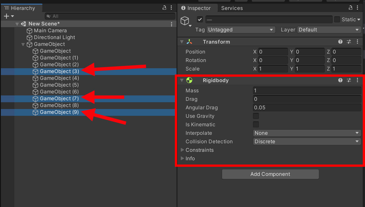Open the Interpolate dropdown
365x207 pixels.
[x=307, y=133]
